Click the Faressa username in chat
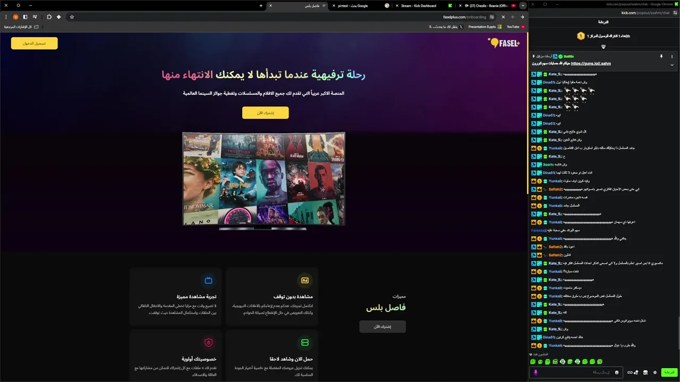This screenshot has width=680, height=382. (x=538, y=230)
